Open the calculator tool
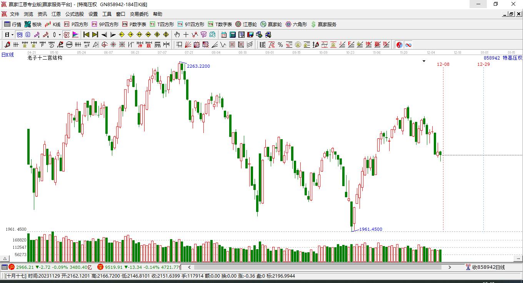The height and width of the screenshot is (283, 523). pos(232,35)
